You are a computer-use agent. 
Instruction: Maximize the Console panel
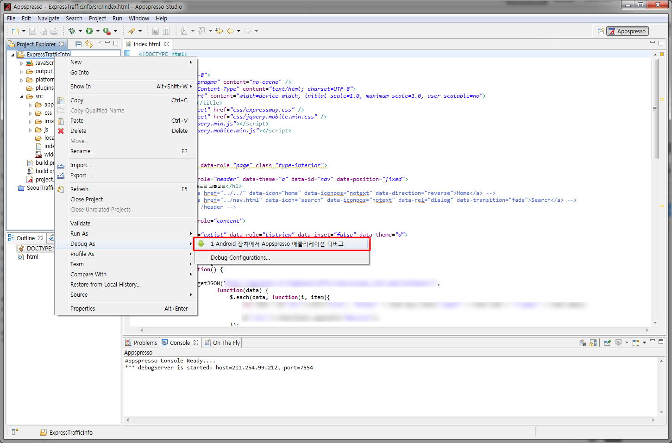[661, 342]
